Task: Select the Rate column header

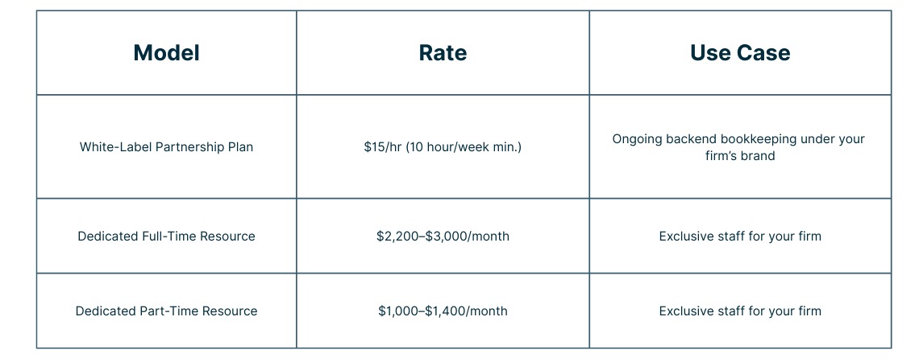Action: point(443,53)
